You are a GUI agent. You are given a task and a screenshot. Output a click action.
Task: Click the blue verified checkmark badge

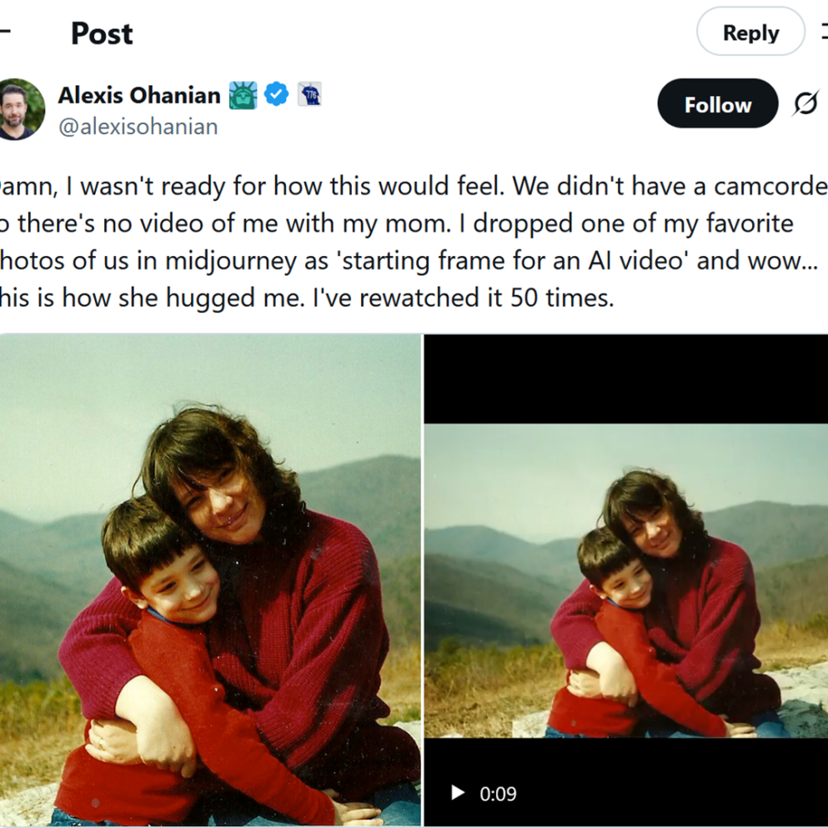click(277, 94)
